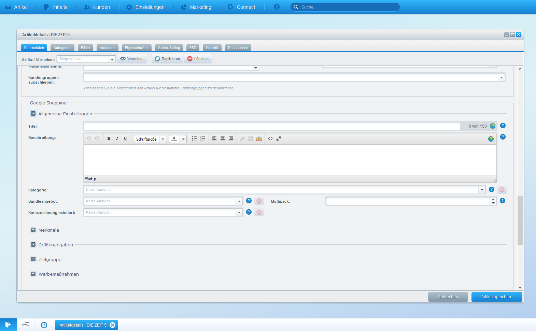
Task: Open the HTML source code view
Action: pyautogui.click(x=270, y=139)
